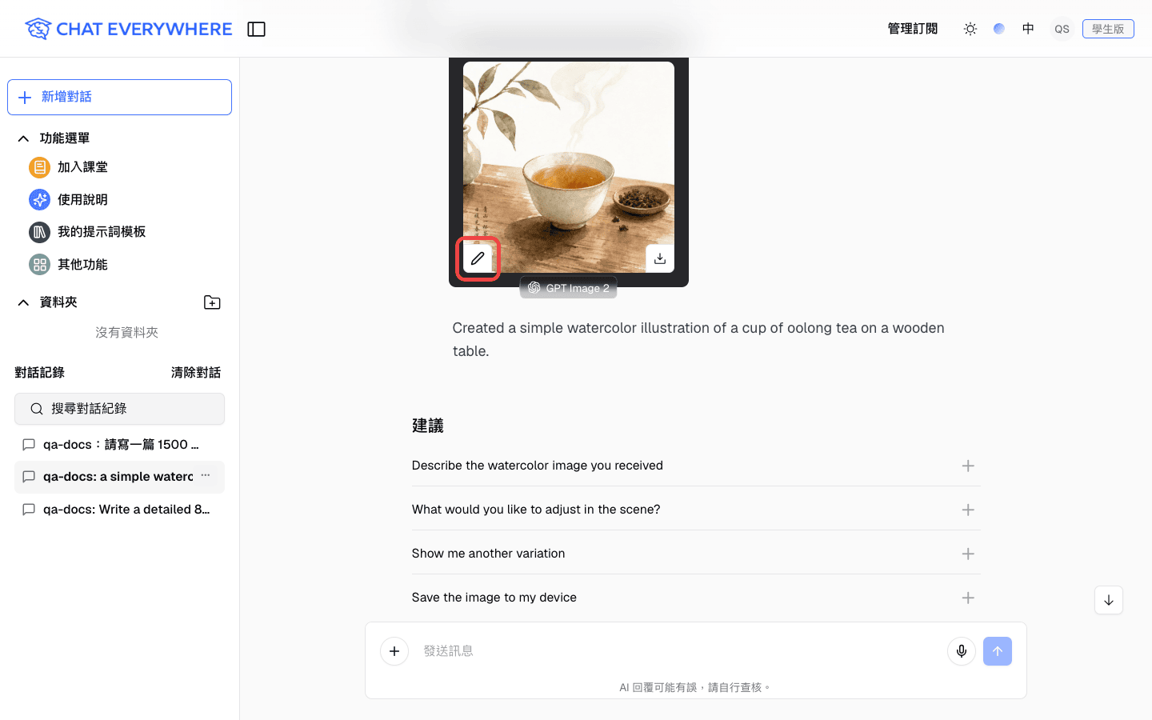Open 其他功能 from the feature menu

coord(82,264)
